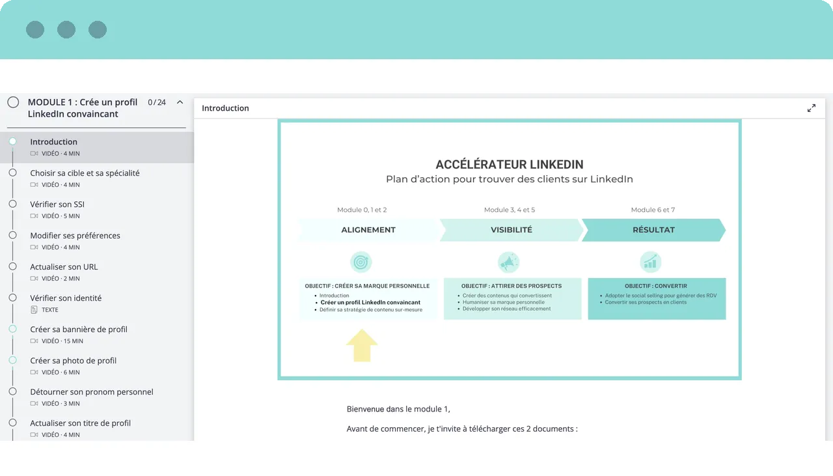Open Actualiser son titre de profil lesson
The image size is (833, 476).
coord(97,428)
